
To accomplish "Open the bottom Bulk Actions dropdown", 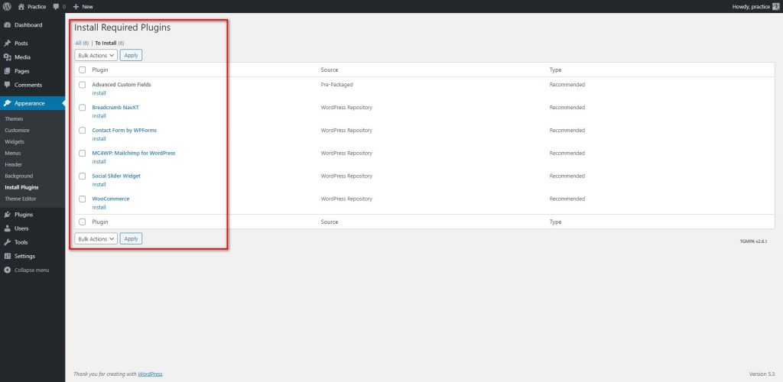I will coord(96,239).
